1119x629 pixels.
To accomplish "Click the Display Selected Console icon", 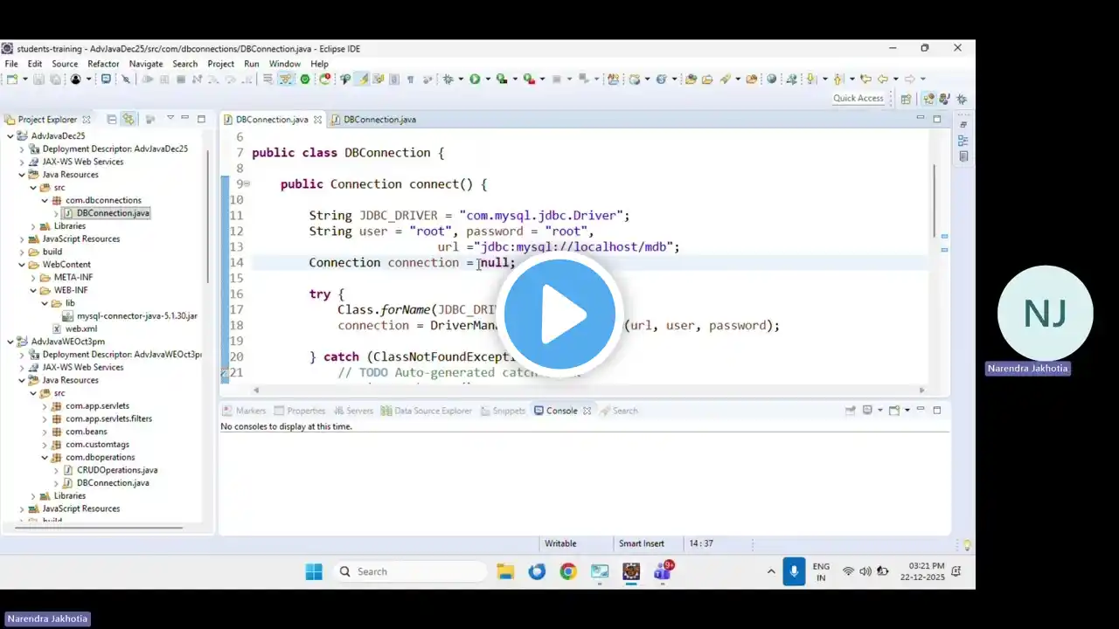I will click(x=867, y=410).
